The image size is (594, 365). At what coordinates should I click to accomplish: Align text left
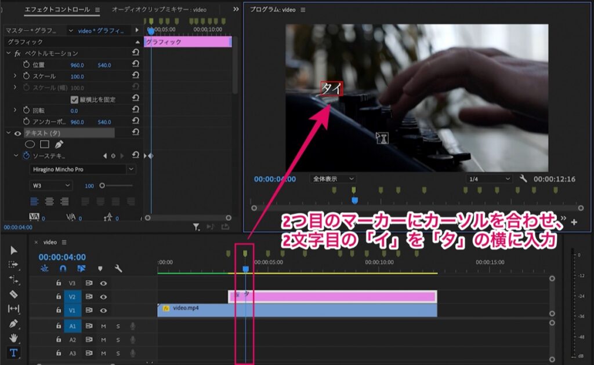[x=34, y=201]
